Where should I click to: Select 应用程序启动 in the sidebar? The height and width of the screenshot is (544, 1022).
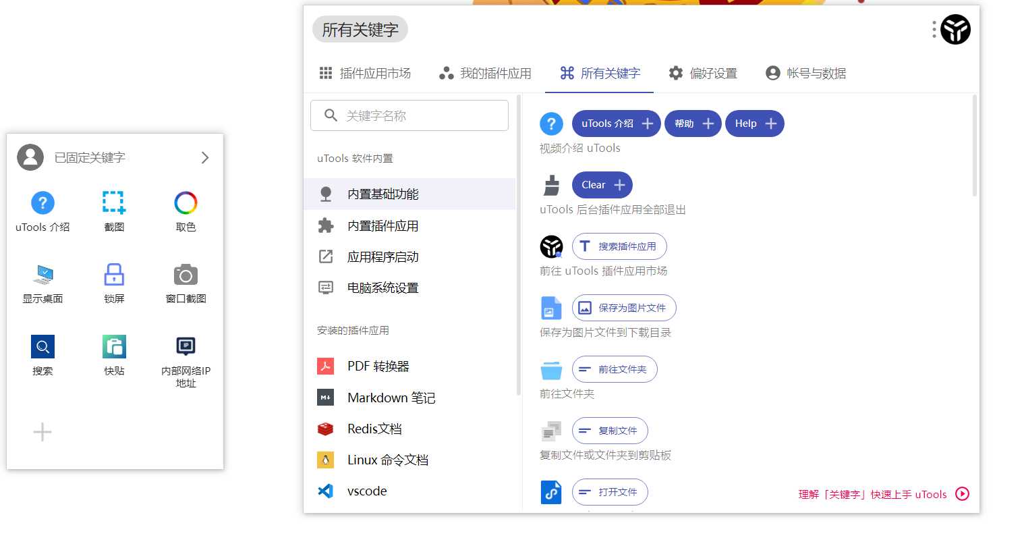[x=409, y=256]
